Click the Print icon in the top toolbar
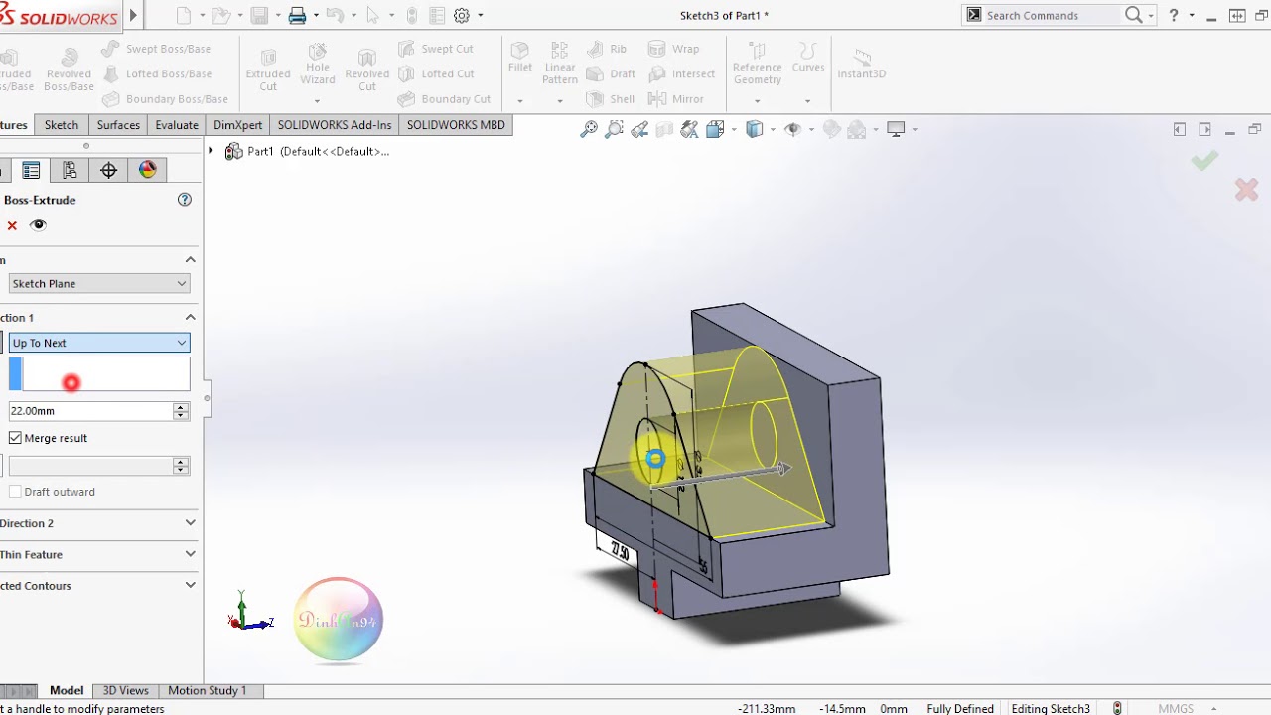Viewport: 1271px width, 715px height. 297,15
